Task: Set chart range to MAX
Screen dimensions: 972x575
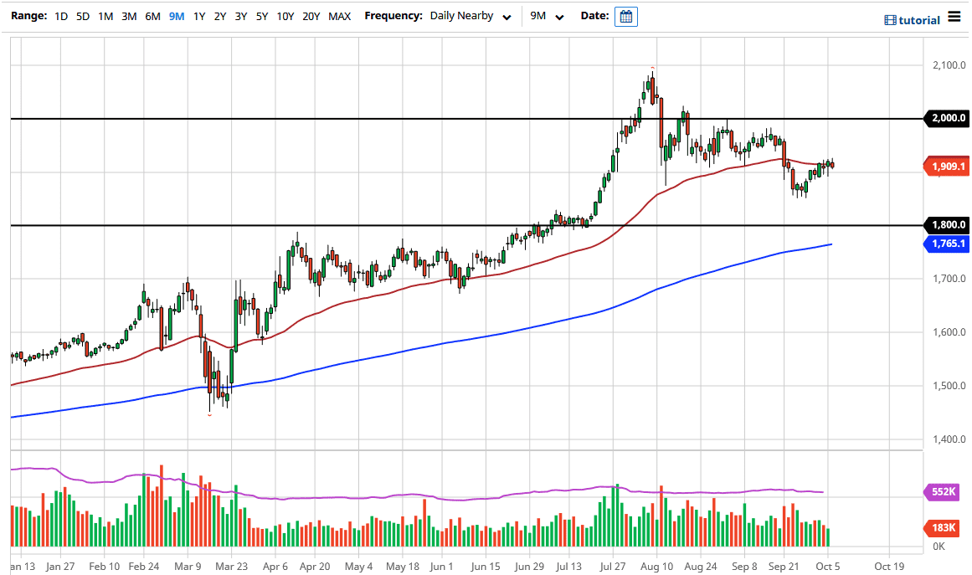Action: (x=339, y=16)
